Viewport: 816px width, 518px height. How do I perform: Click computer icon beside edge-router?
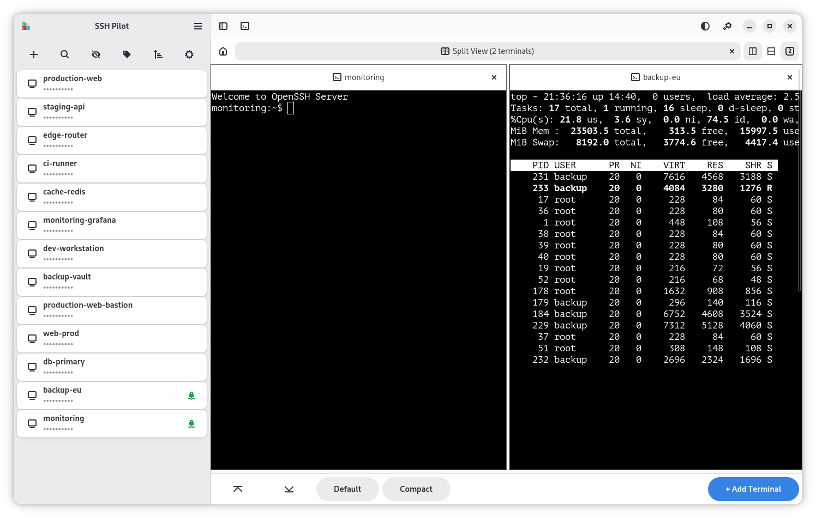pyautogui.click(x=32, y=141)
